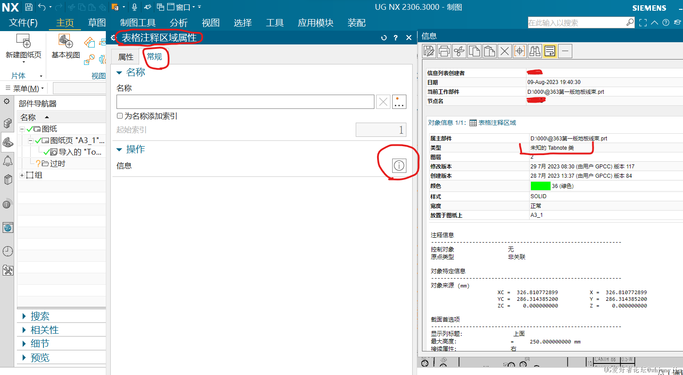
Task: Click the New Sheet (新建图纸页) icon
Action: (23, 42)
